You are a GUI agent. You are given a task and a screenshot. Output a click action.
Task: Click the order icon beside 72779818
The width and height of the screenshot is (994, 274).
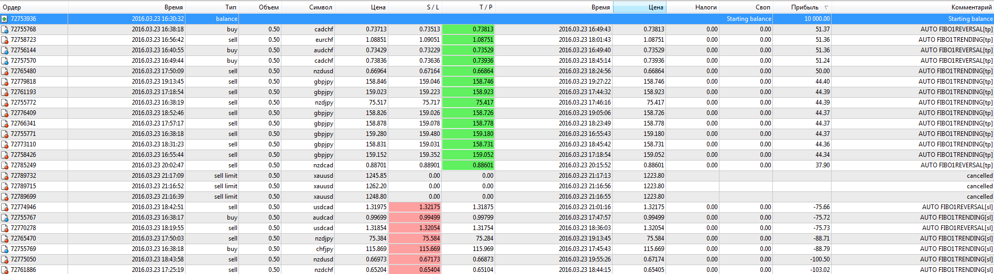5,82
